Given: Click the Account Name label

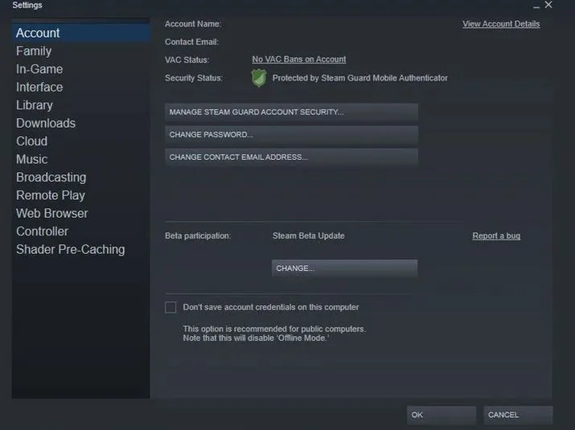Looking at the screenshot, I should pyautogui.click(x=193, y=24).
